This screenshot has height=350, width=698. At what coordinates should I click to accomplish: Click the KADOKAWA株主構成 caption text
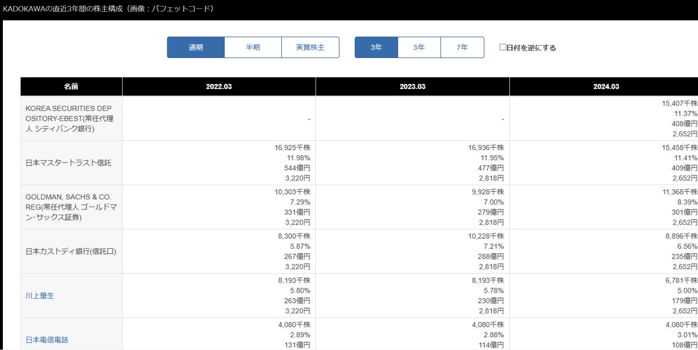pyautogui.click(x=108, y=9)
